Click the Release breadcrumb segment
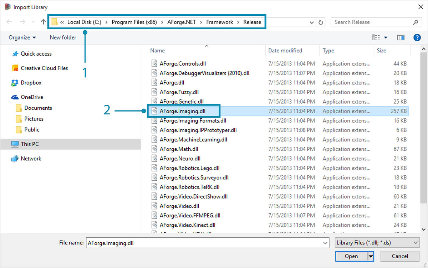Viewport: 428px width, 268px height. (x=252, y=22)
